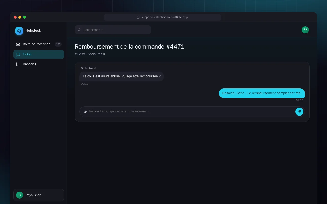The height and width of the screenshot is (204, 327).
Task: Click the subtitle #1288 · Sofia Rossi
Action: pyautogui.click(x=90, y=54)
